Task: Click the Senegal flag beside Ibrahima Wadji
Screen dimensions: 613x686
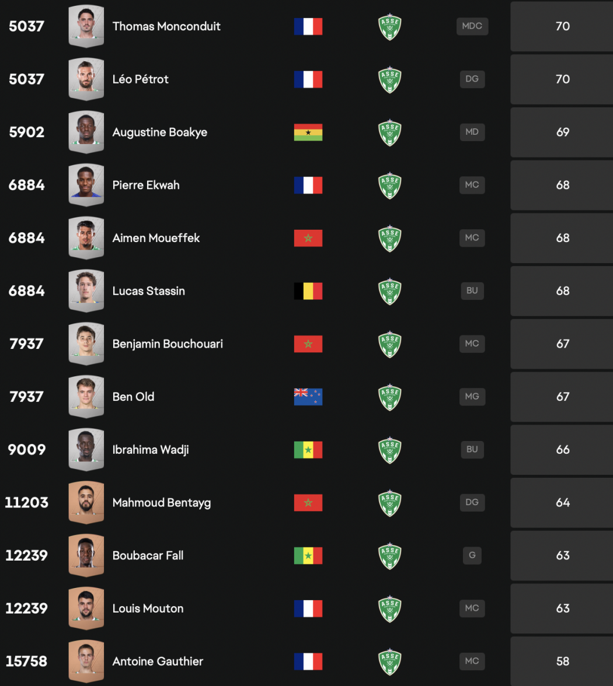Action: coord(308,450)
